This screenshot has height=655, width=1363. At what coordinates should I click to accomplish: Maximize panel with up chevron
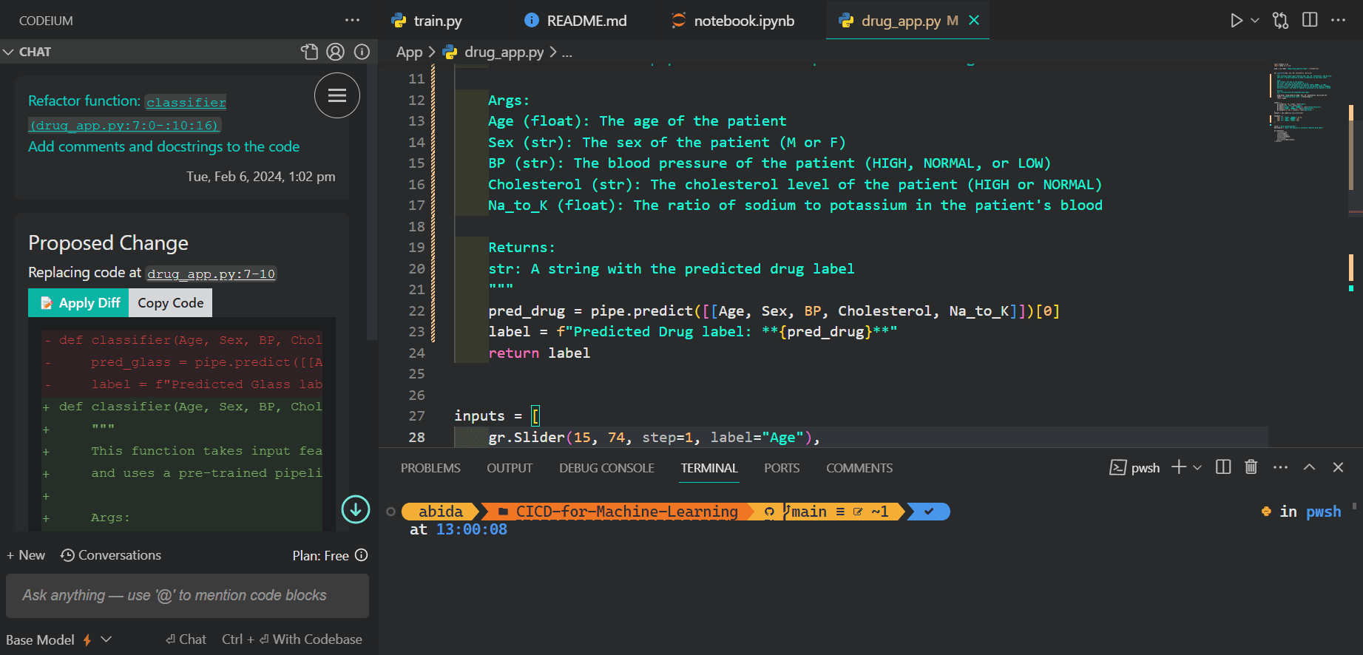[x=1309, y=467]
